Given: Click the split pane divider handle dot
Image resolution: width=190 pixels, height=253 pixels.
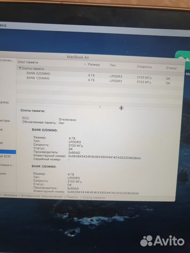Looking at the screenshot, I should point(100,107).
